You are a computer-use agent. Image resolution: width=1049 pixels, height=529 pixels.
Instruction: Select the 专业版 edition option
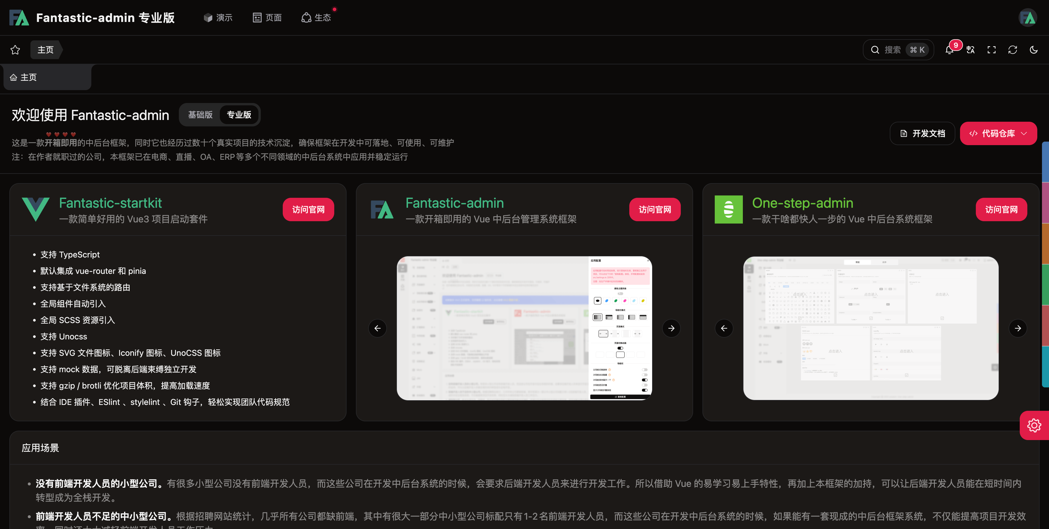(x=239, y=115)
